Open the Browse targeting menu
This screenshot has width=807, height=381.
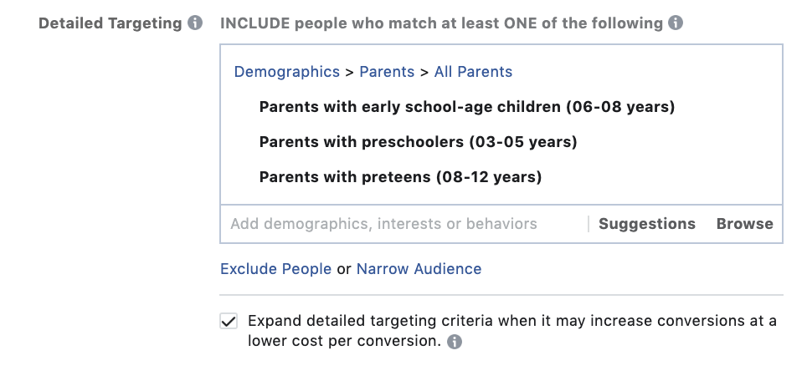click(744, 224)
